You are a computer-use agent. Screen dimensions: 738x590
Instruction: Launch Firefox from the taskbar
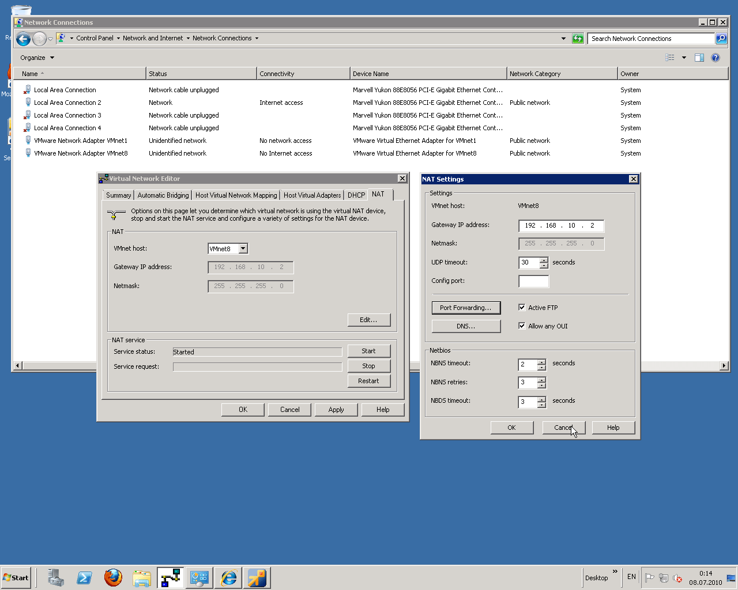point(113,577)
